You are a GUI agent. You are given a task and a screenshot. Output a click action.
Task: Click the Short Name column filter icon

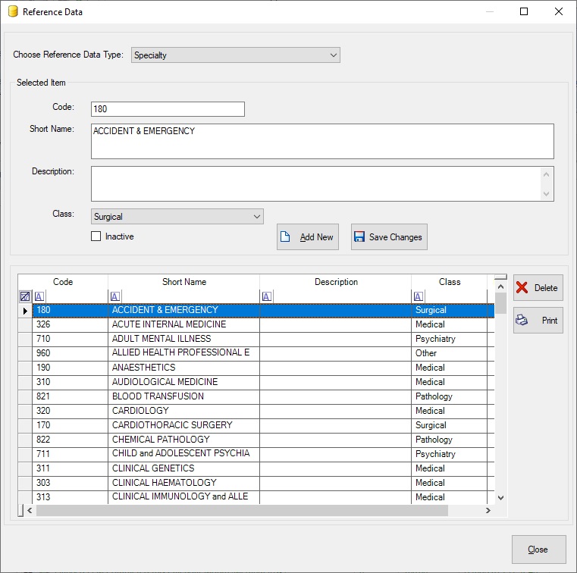115,296
